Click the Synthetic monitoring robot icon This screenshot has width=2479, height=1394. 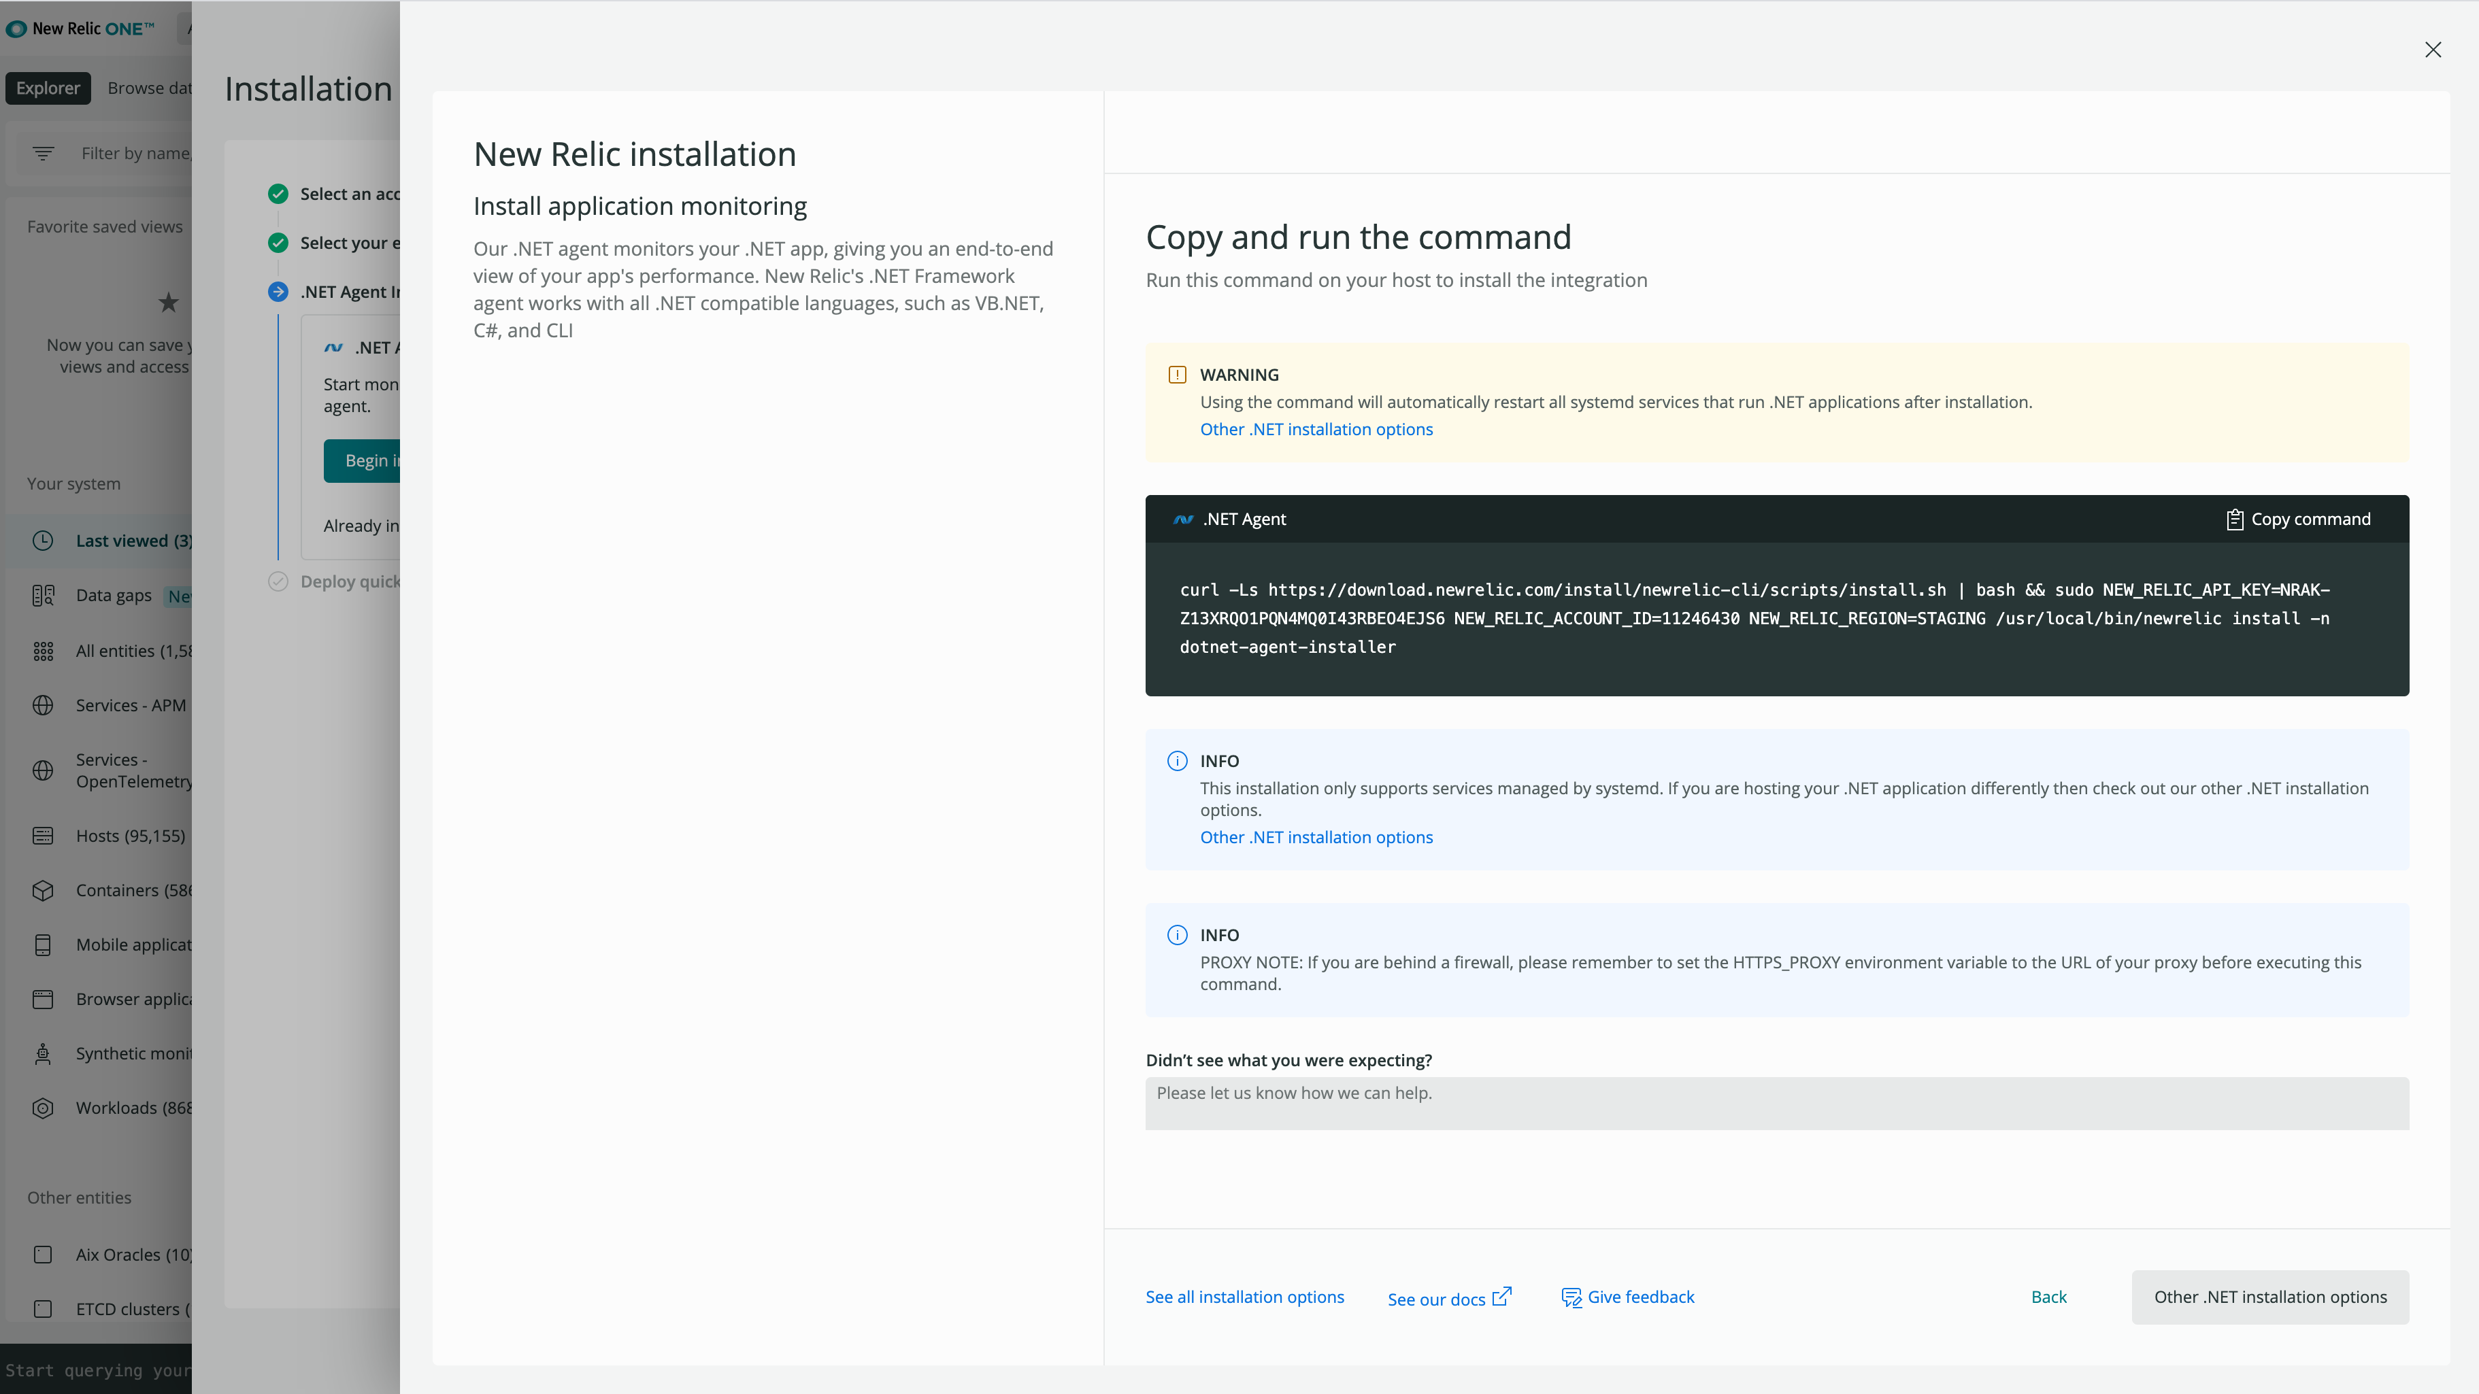pos(44,1053)
